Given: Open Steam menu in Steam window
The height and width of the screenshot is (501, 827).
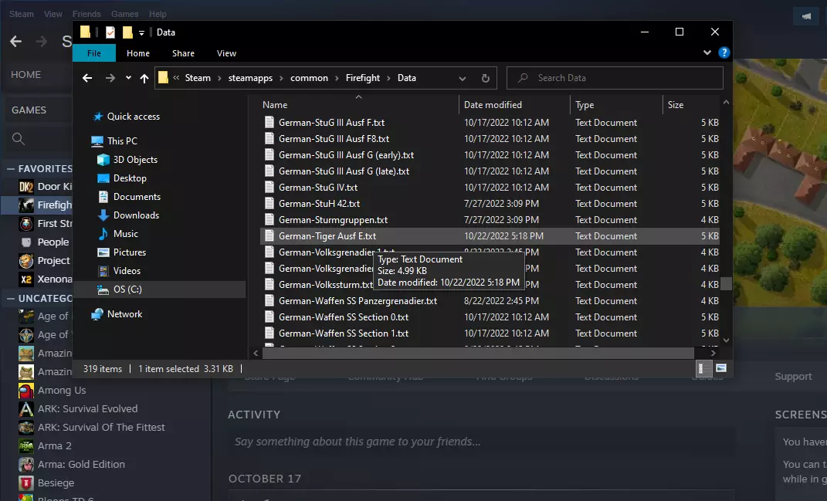Looking at the screenshot, I should tap(22, 14).
